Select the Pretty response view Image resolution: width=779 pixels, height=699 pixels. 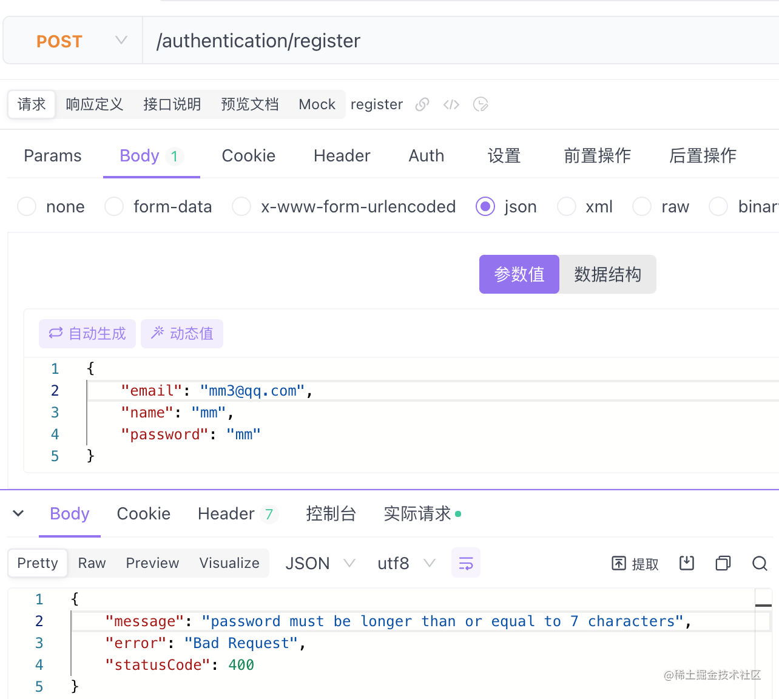click(38, 563)
